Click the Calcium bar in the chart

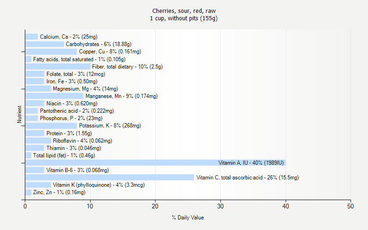[32, 37]
